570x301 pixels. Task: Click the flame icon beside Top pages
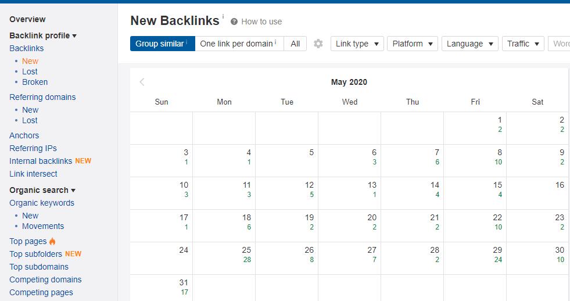click(52, 241)
